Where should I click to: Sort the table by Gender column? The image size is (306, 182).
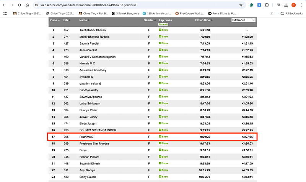click(x=150, y=20)
